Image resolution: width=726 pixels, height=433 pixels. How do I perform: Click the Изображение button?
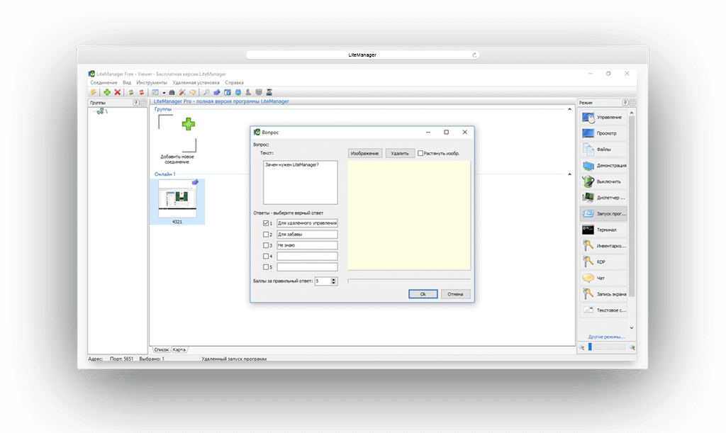point(364,153)
